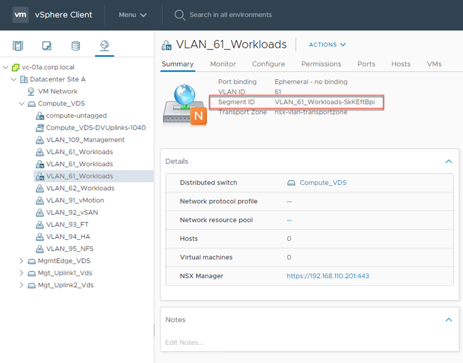Click the VLAN_93_FT portgroup icon
The width and height of the screenshot is (463, 363).
pyautogui.click(x=39, y=225)
